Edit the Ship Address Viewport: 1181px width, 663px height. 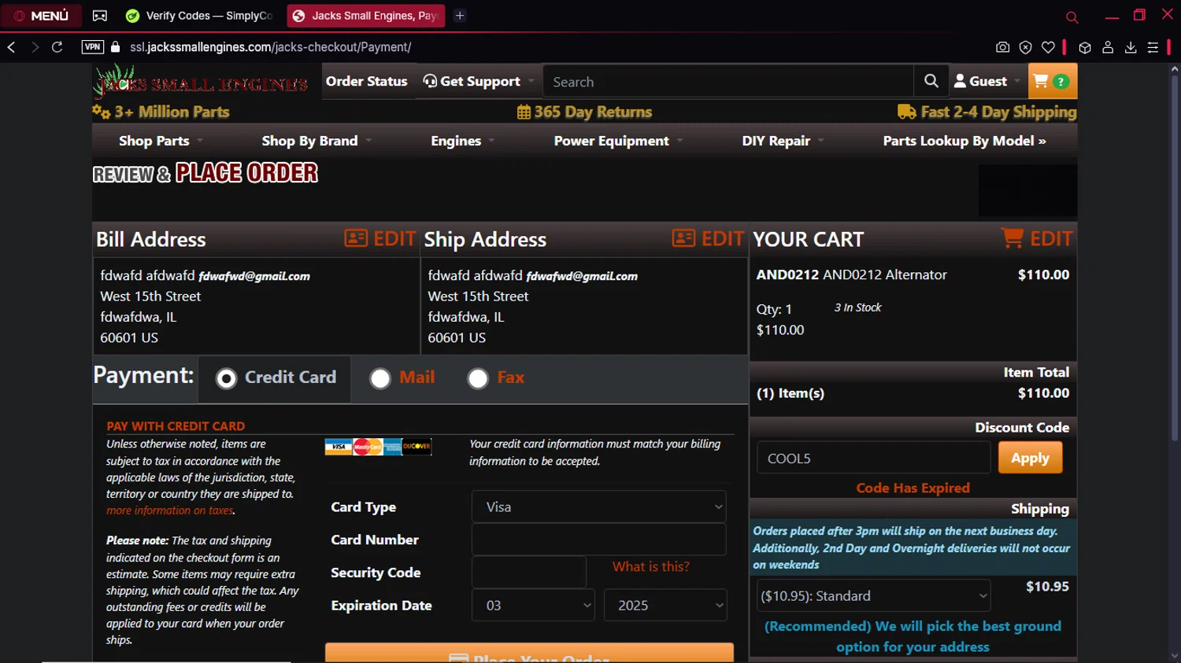click(x=708, y=238)
